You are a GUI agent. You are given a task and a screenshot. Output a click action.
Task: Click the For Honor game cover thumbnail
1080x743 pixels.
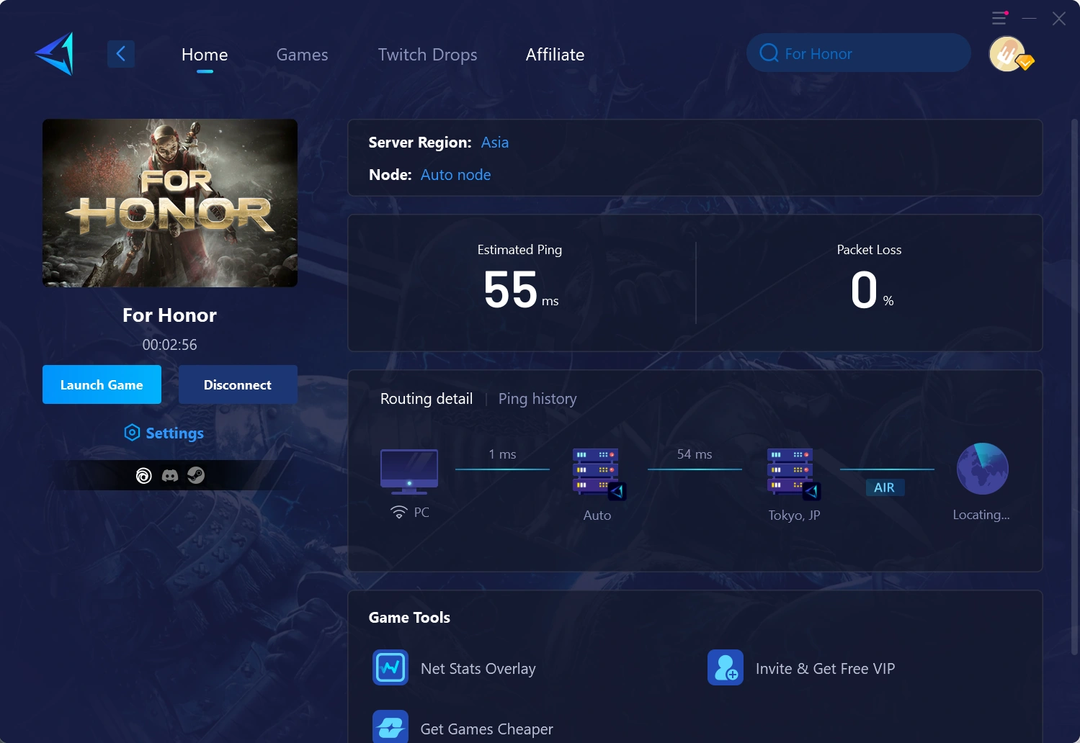[170, 203]
